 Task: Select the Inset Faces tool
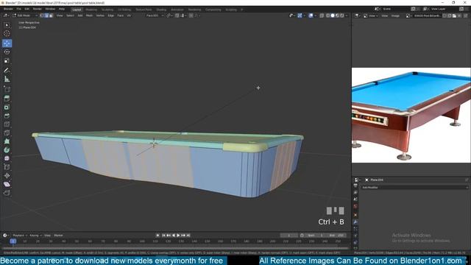point(7,107)
